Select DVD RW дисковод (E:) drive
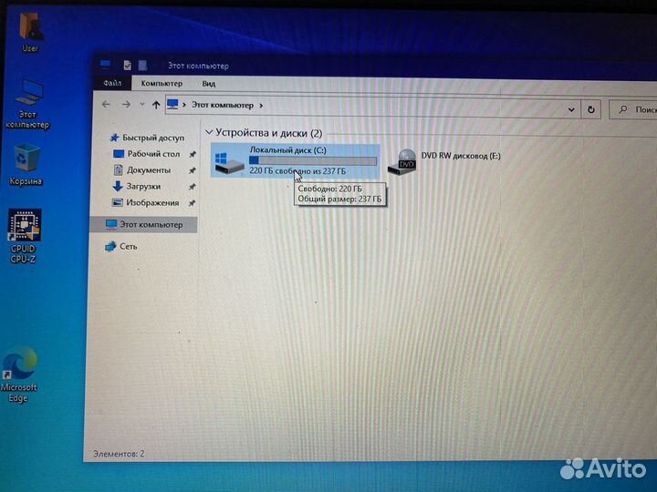Screen dimensions: 657x492 click(443, 161)
